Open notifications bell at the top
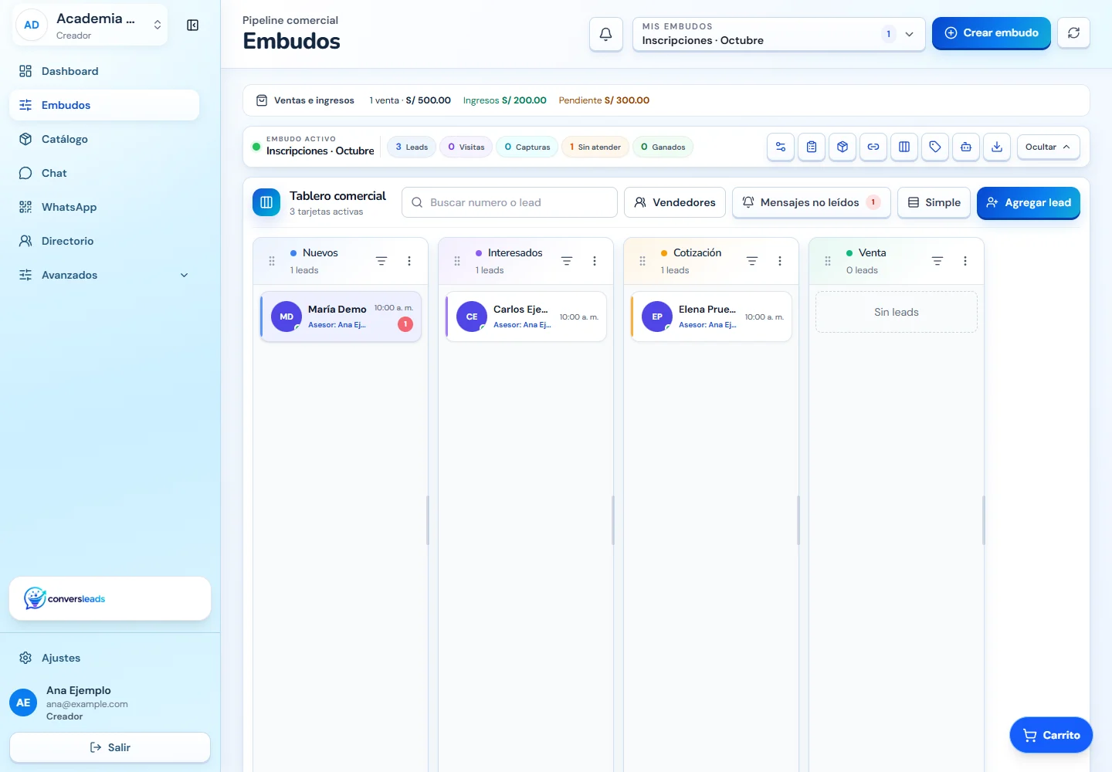1112x772 pixels. point(606,34)
